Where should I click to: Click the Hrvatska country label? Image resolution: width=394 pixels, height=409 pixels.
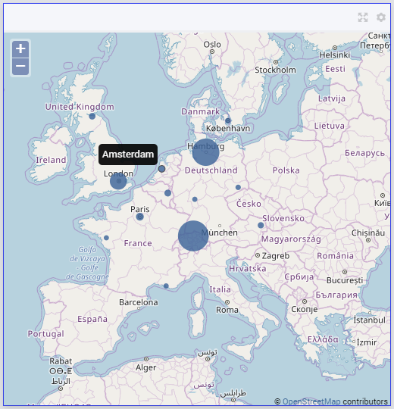coord(247,269)
